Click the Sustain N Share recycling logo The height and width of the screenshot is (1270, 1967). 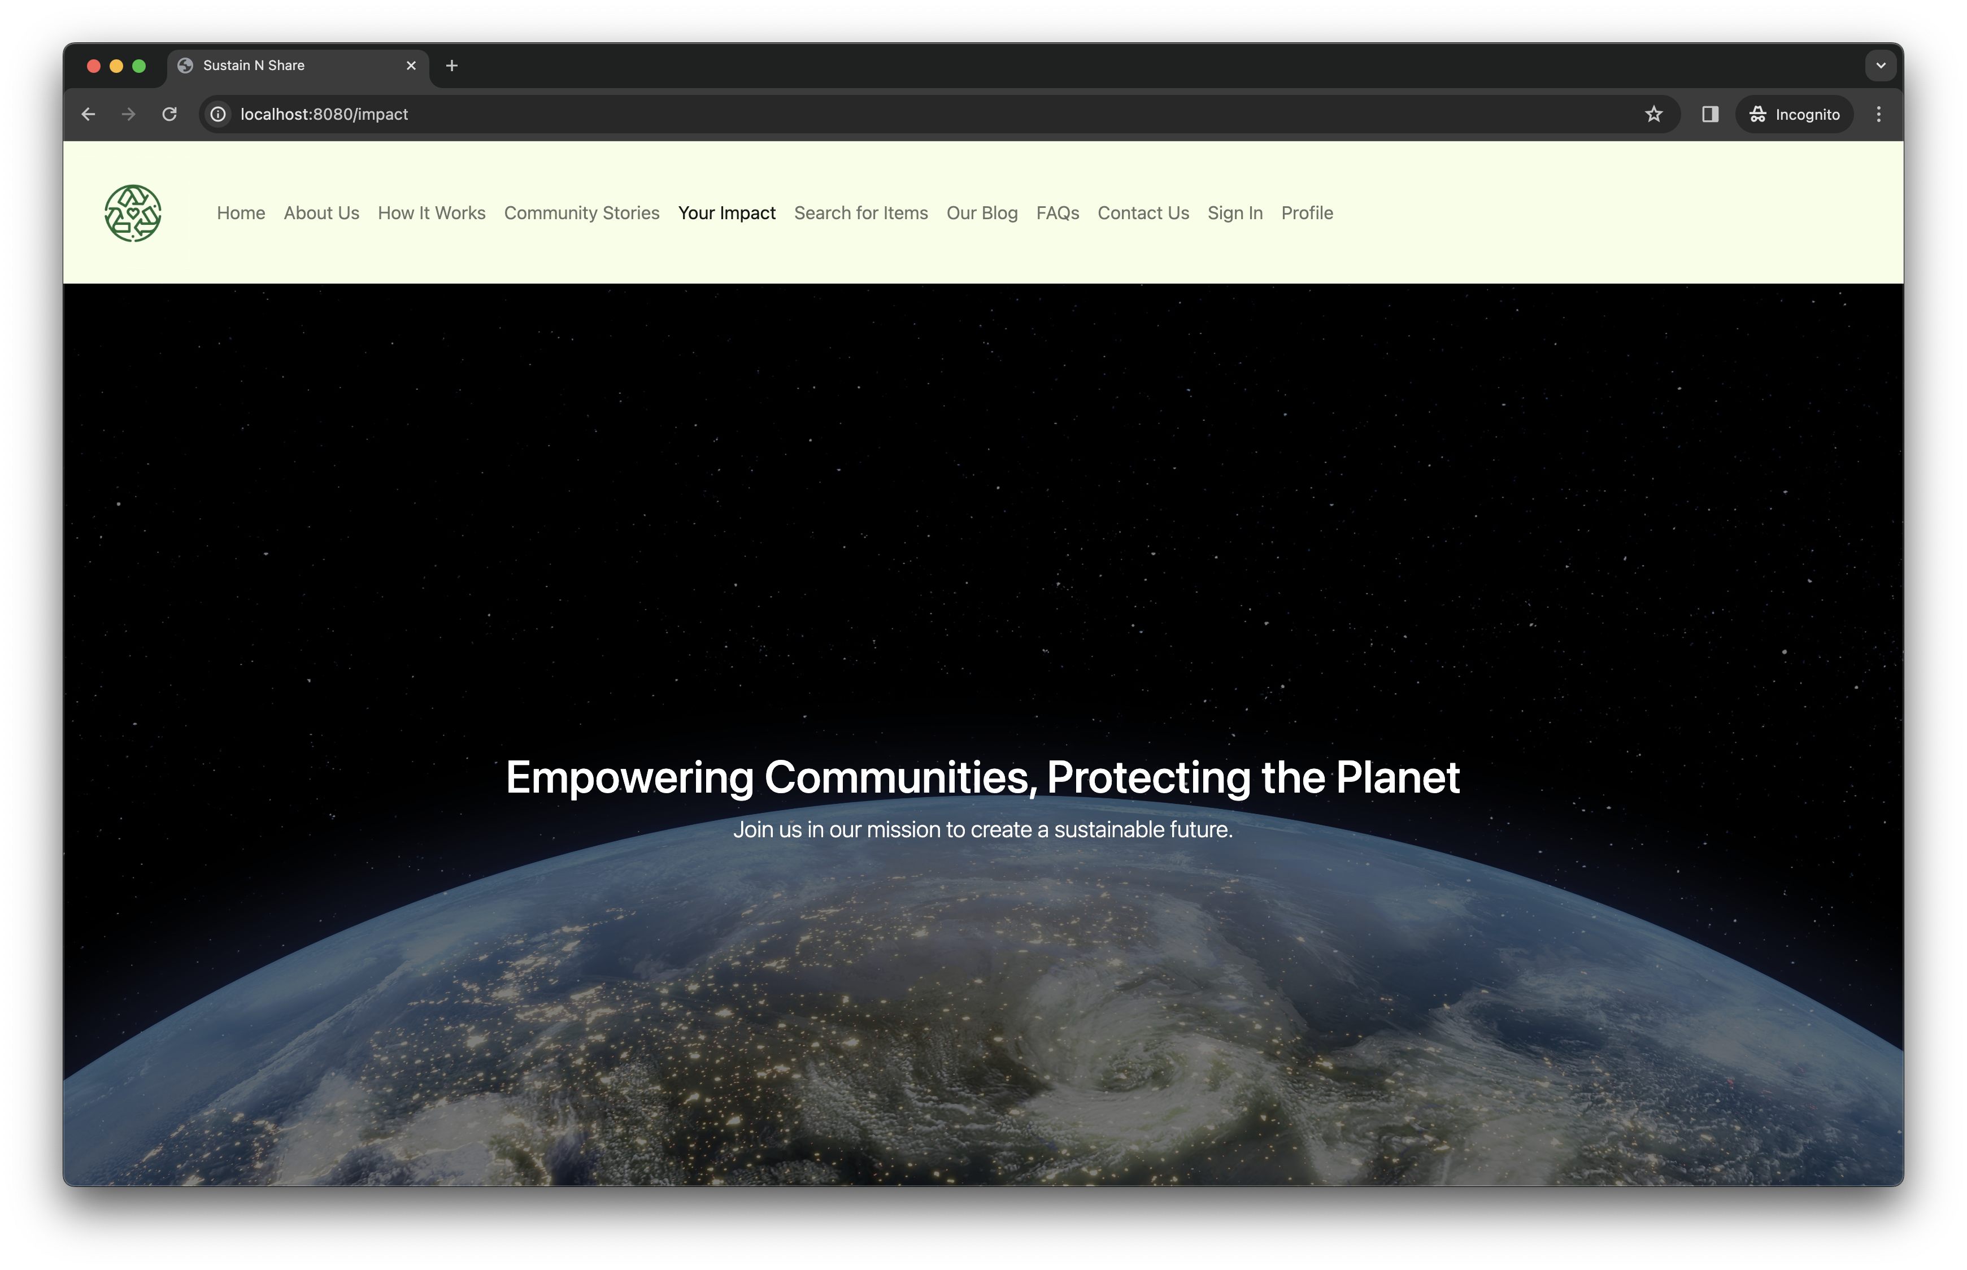[x=133, y=213]
